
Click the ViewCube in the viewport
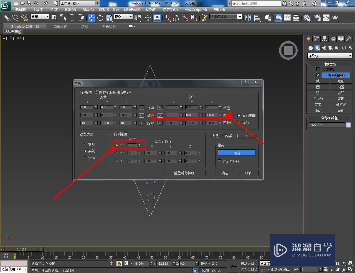[x=288, y=51]
